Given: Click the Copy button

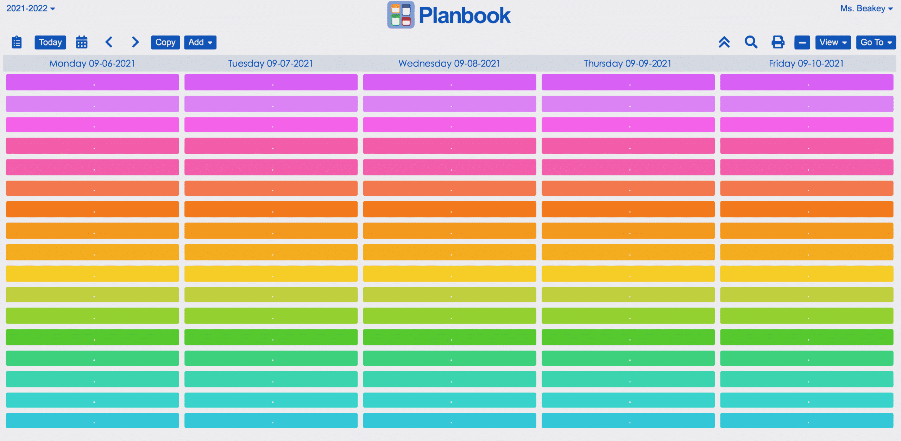Looking at the screenshot, I should (165, 43).
